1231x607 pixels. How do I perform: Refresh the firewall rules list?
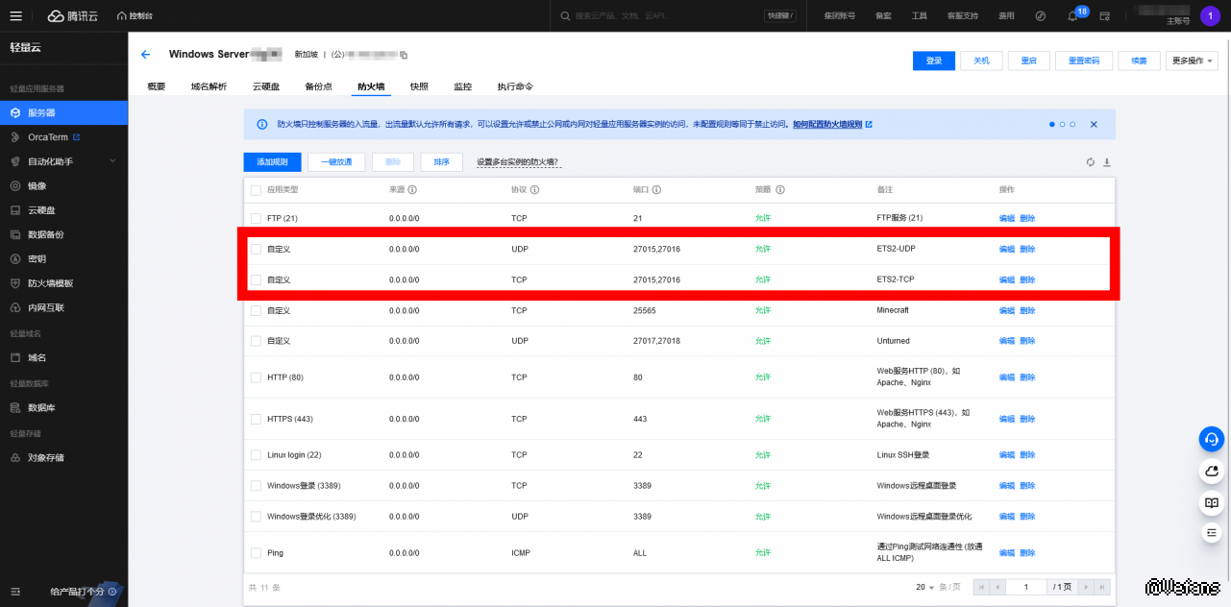pyautogui.click(x=1091, y=162)
